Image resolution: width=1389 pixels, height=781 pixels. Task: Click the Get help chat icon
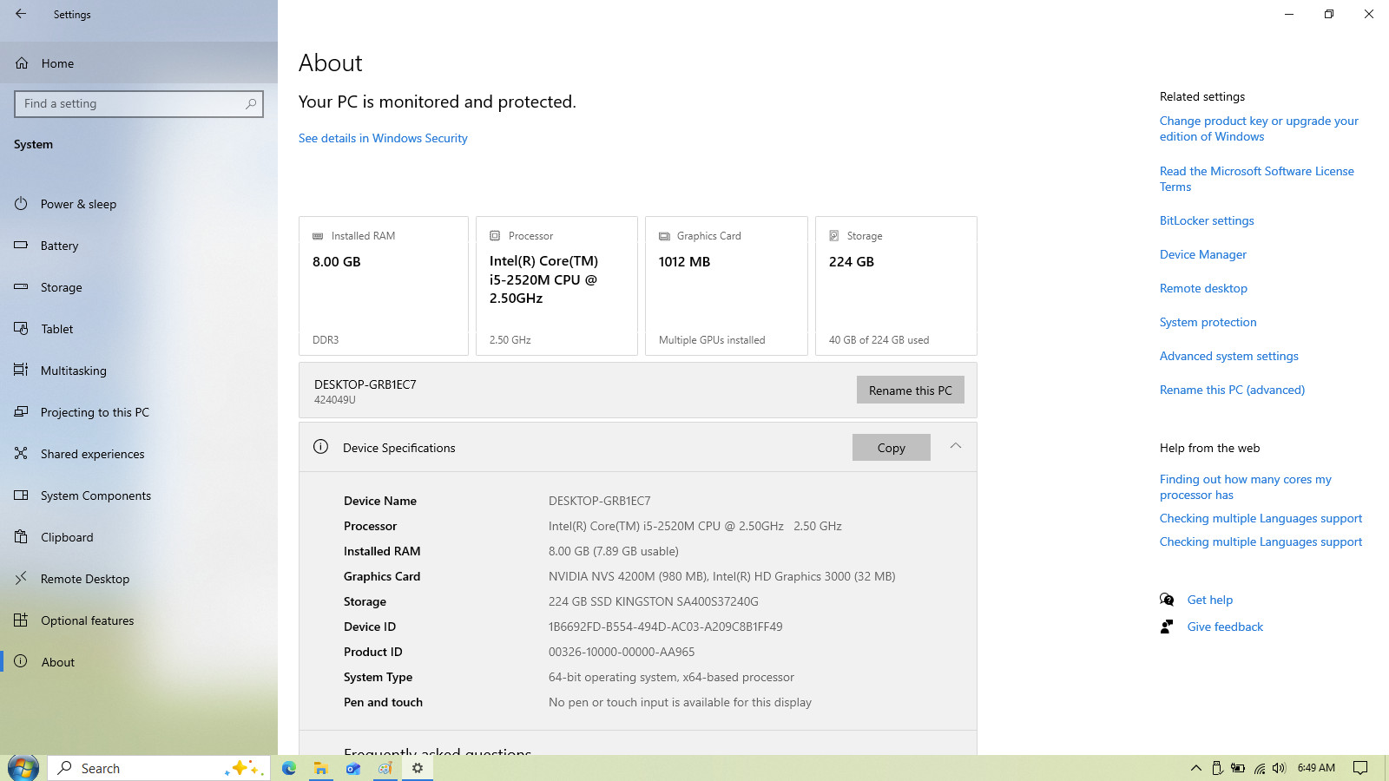[x=1167, y=600]
